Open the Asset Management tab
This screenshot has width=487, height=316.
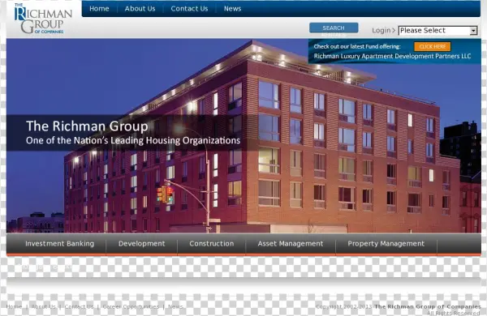point(291,244)
